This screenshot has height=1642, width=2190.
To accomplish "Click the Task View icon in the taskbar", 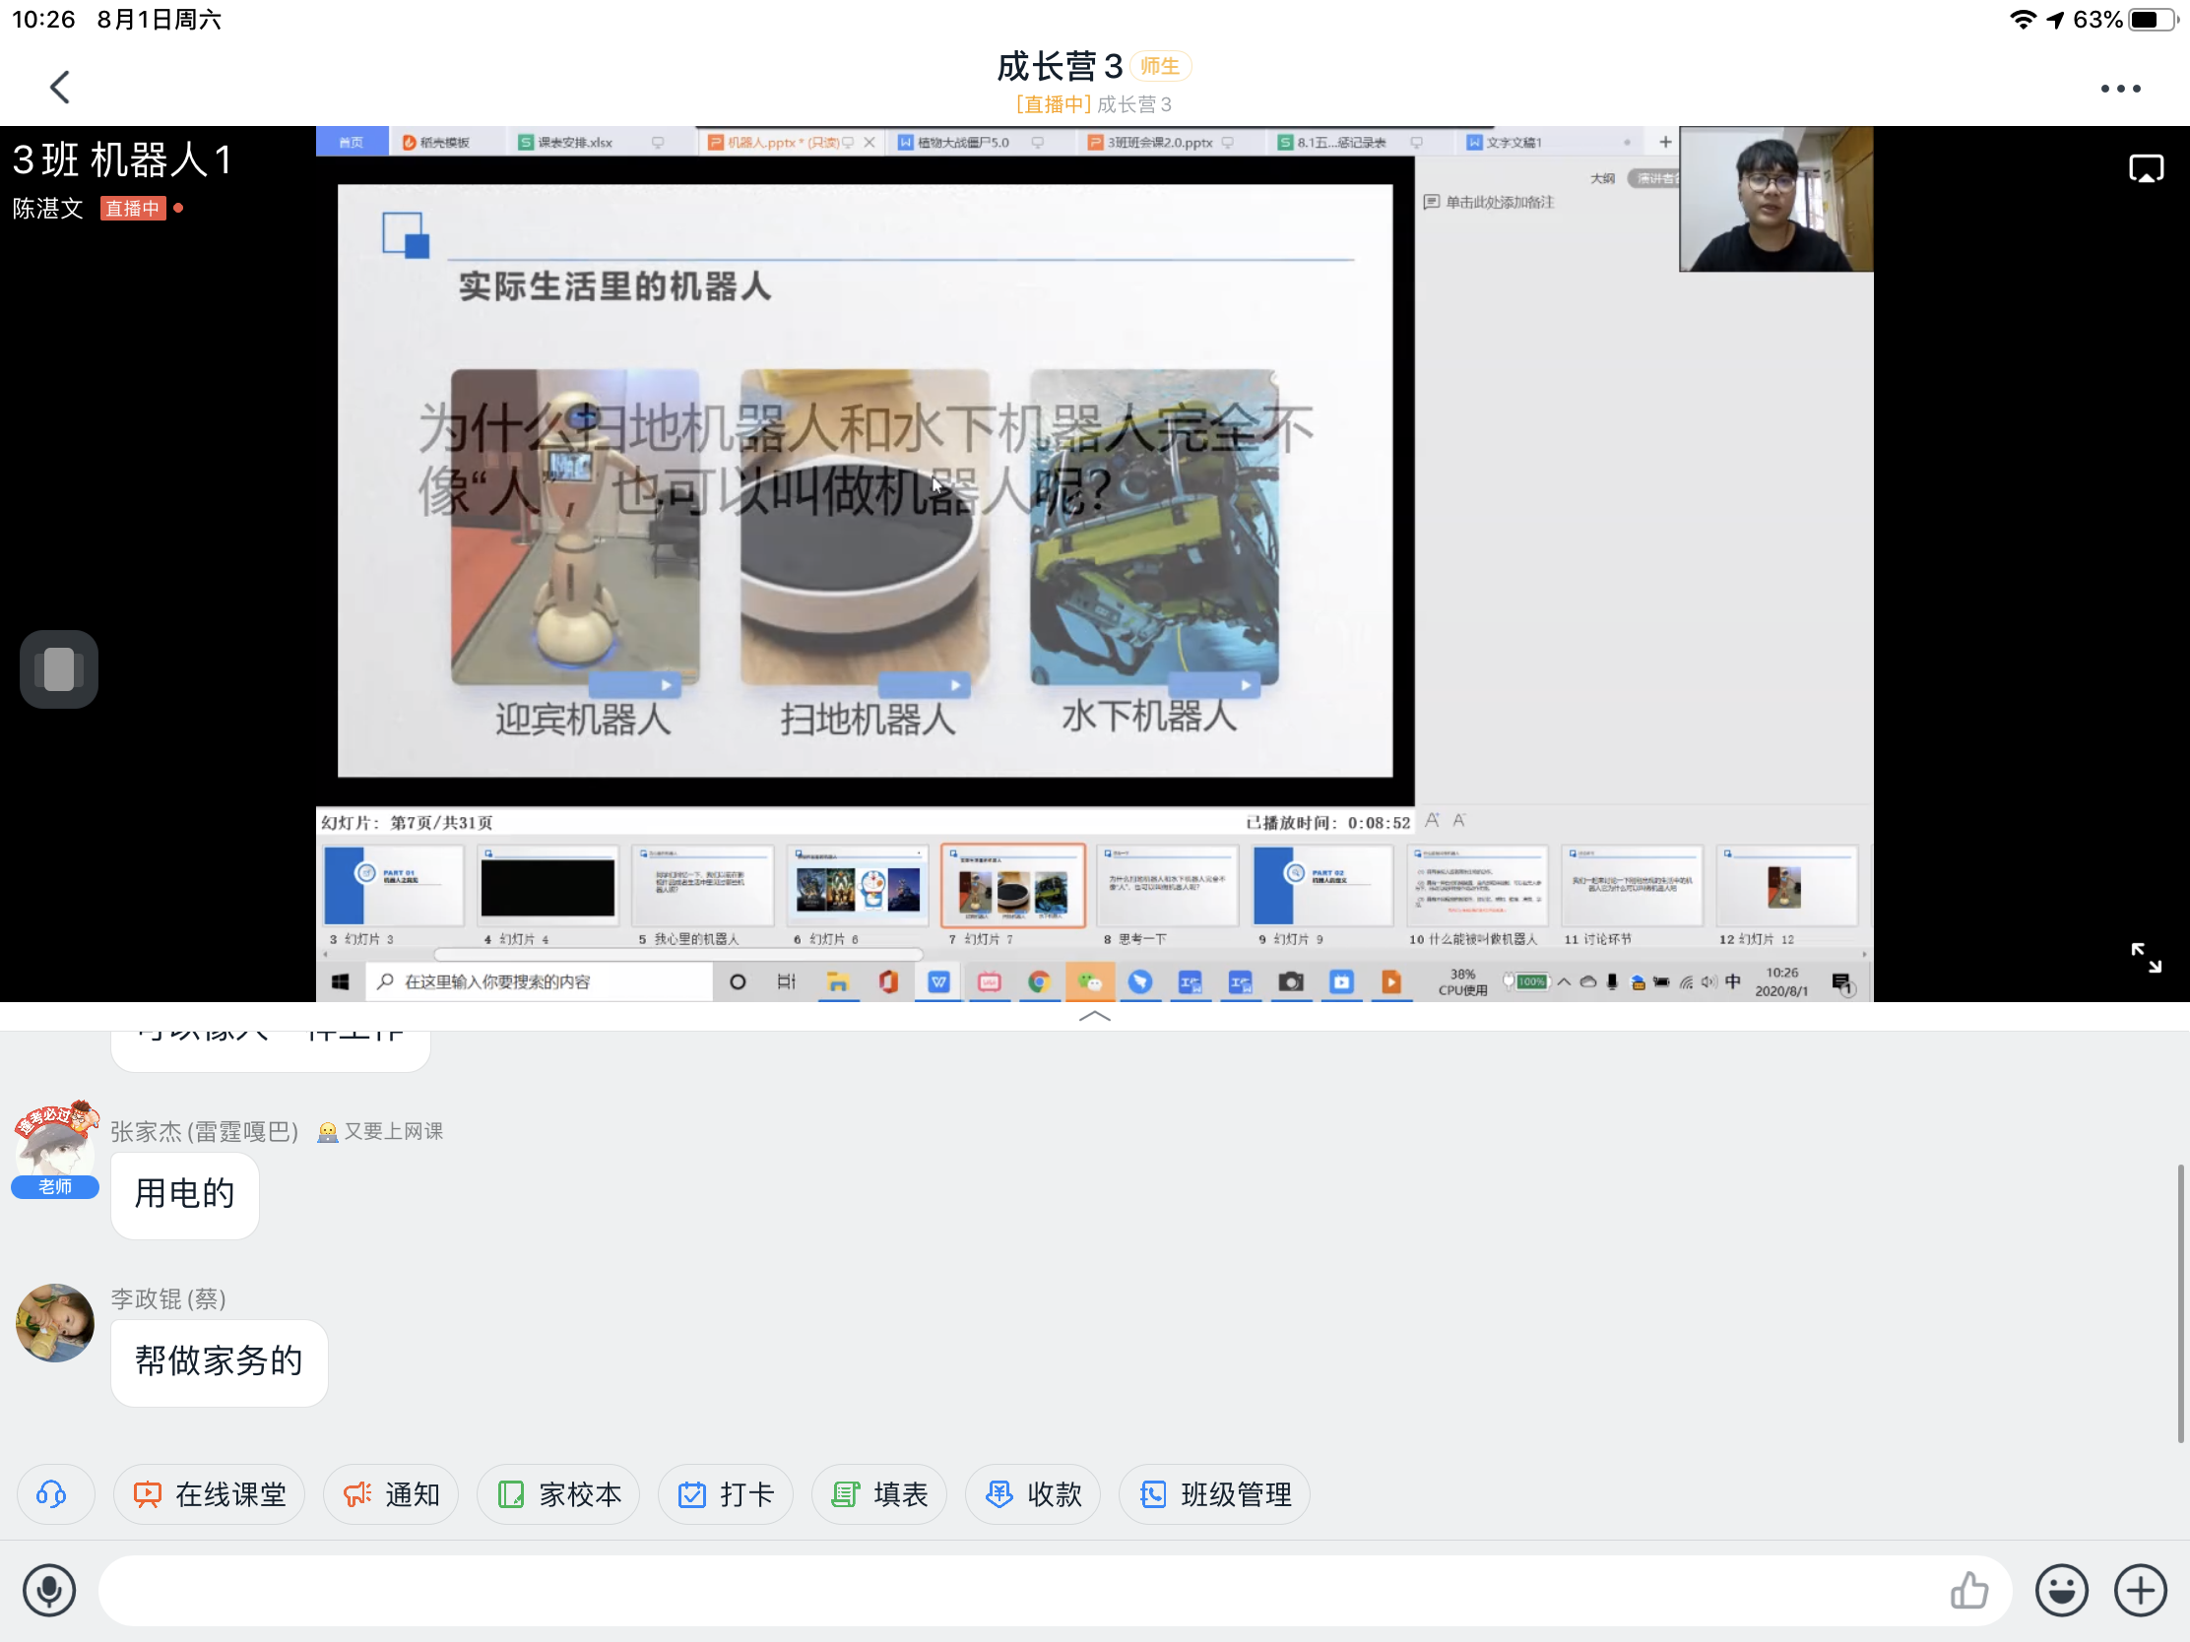I will [x=786, y=981].
